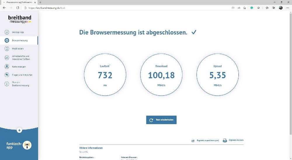Select the Browsermessung globe icon
This screenshot has height=160, width=292.
coord(7,40)
